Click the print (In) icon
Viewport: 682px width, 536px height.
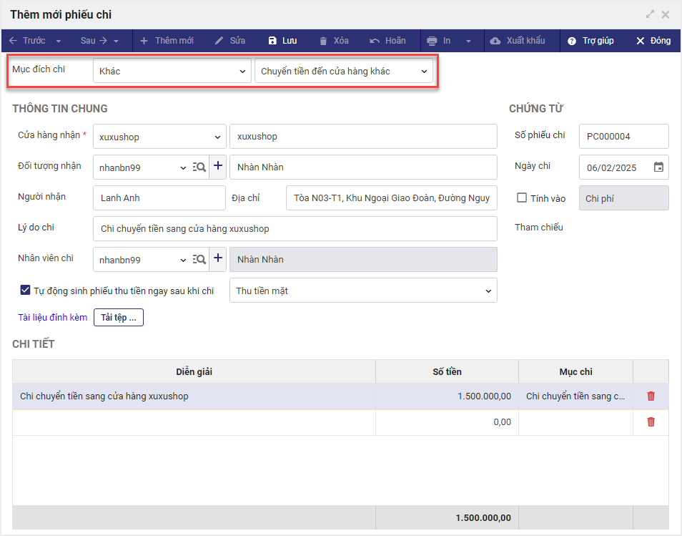click(432, 41)
